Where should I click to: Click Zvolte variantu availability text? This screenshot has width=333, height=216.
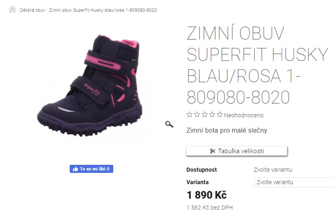(x=273, y=170)
